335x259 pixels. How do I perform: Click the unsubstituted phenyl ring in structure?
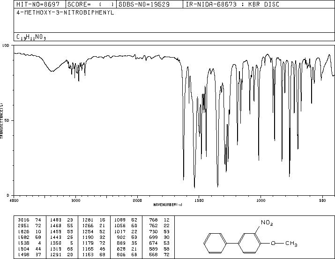[215, 243]
